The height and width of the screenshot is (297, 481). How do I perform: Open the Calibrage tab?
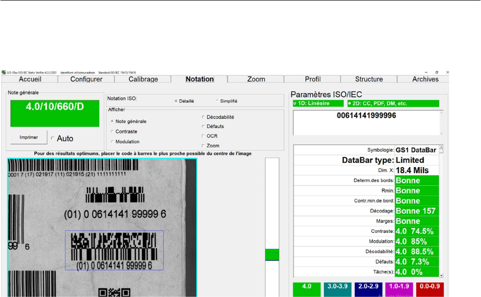pos(143,79)
